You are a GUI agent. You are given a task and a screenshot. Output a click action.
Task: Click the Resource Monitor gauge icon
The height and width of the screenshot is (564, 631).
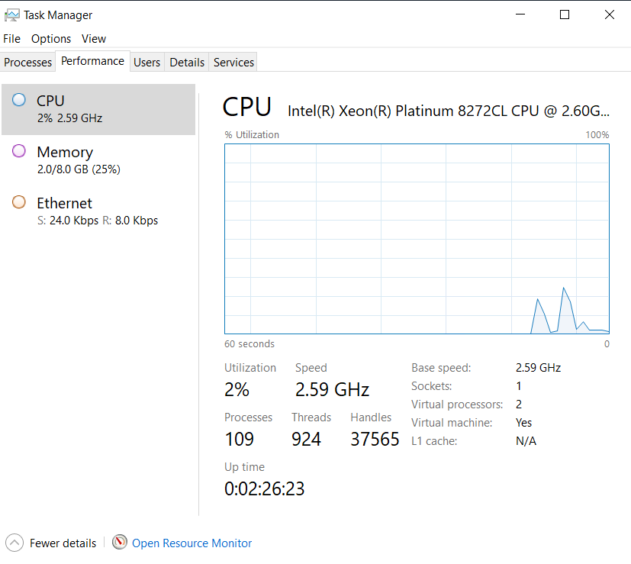tap(120, 543)
